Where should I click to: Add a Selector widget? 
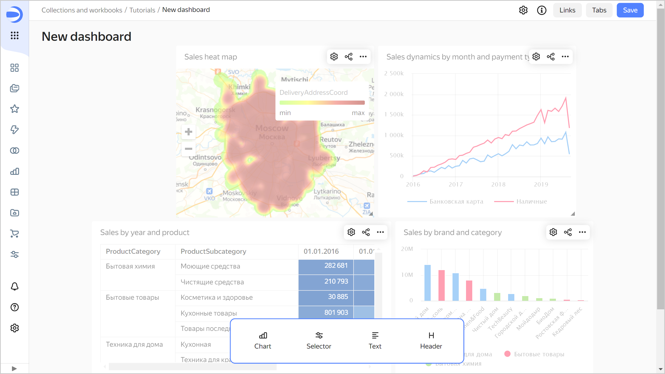pos(319,340)
